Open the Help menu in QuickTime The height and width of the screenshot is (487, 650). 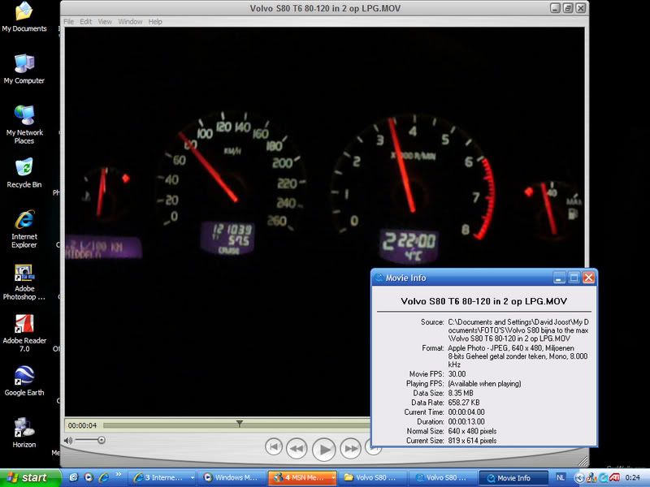coord(155,22)
